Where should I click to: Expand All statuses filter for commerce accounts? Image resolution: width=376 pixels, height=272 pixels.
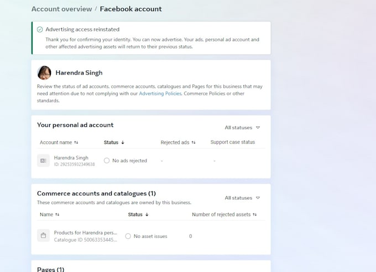pos(242,198)
